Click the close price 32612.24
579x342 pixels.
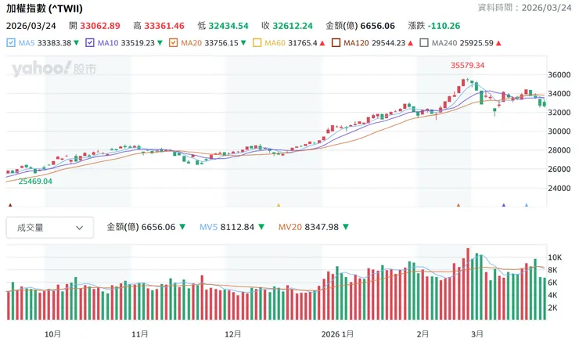pyautogui.click(x=293, y=26)
